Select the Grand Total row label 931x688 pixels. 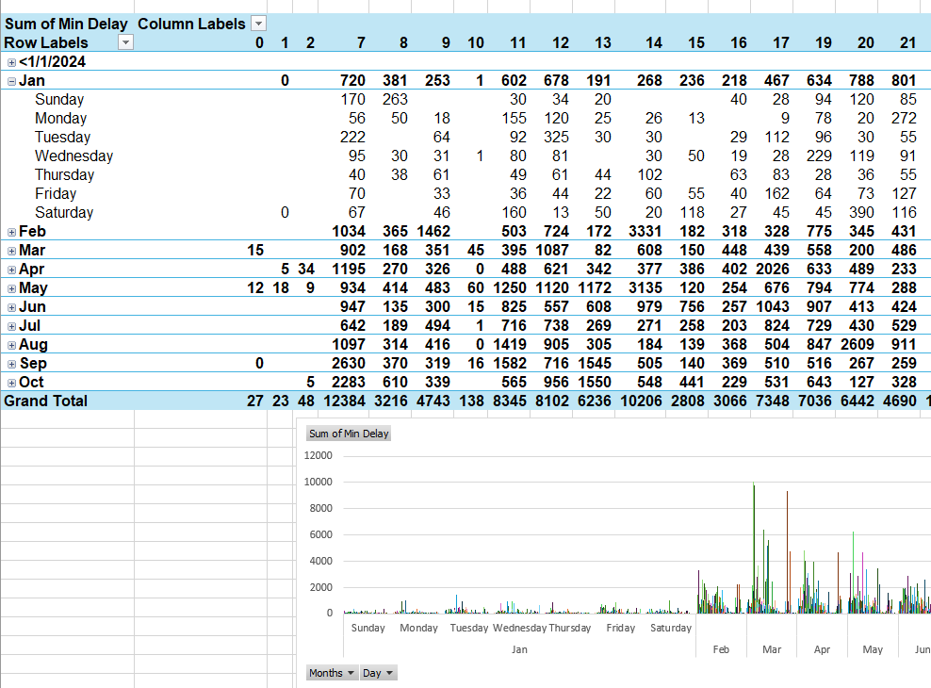pyautogui.click(x=46, y=401)
